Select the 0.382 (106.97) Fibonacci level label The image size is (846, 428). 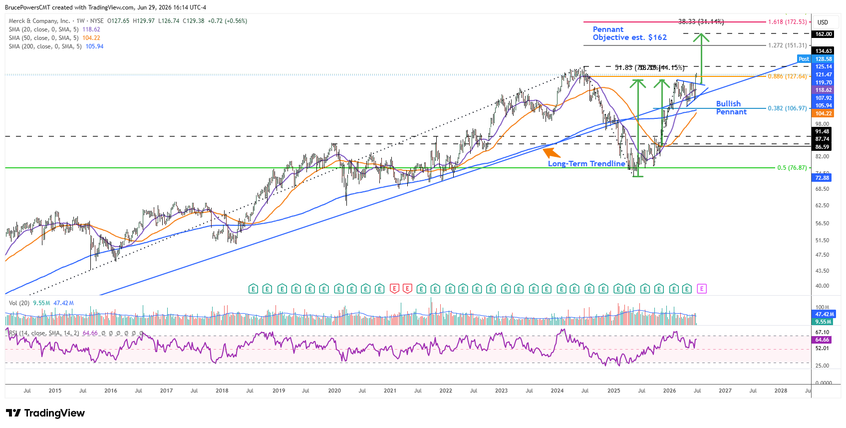tap(787, 108)
